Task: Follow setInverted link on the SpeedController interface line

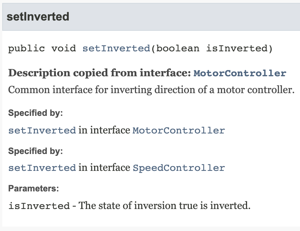Action: click(42, 168)
